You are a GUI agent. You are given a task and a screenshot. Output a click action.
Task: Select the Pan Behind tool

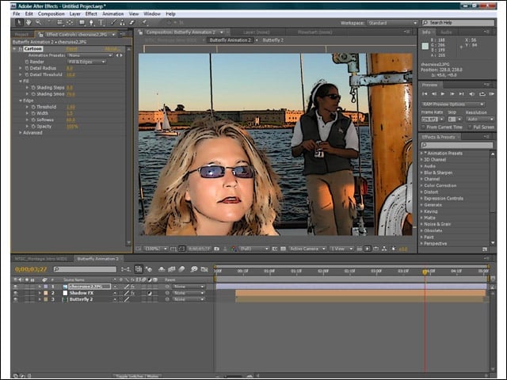[x=70, y=22]
